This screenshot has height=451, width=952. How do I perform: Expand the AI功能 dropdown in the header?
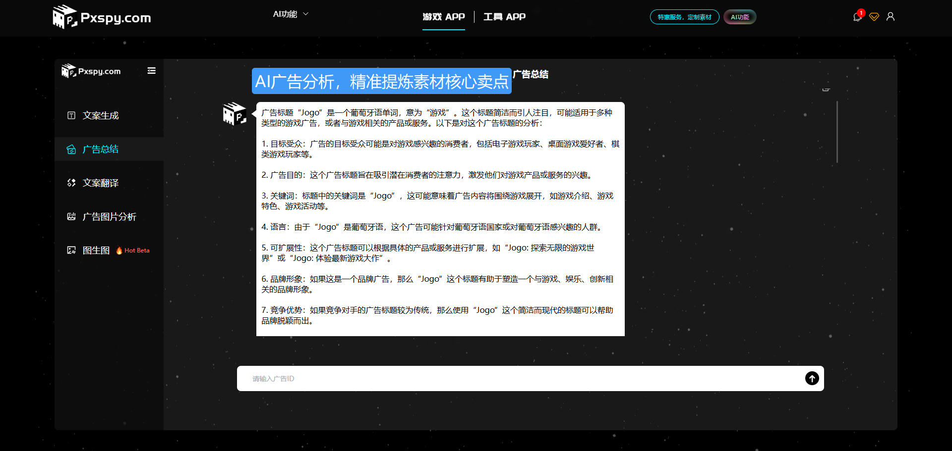click(x=291, y=14)
